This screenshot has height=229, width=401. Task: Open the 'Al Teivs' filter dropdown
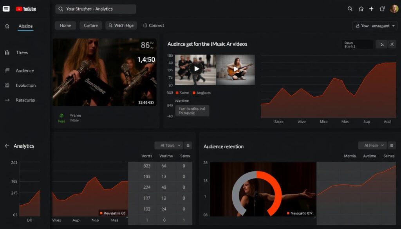tap(168, 145)
